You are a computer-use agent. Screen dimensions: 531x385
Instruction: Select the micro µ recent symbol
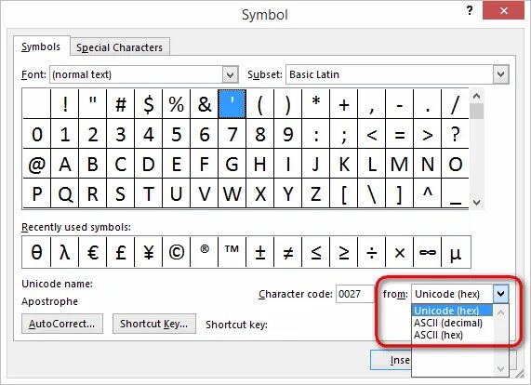pos(456,252)
